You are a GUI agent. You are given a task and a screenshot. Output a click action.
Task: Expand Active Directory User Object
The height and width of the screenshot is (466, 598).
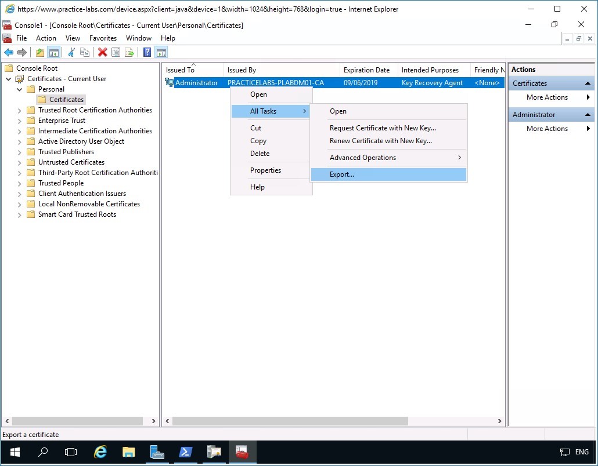point(20,141)
